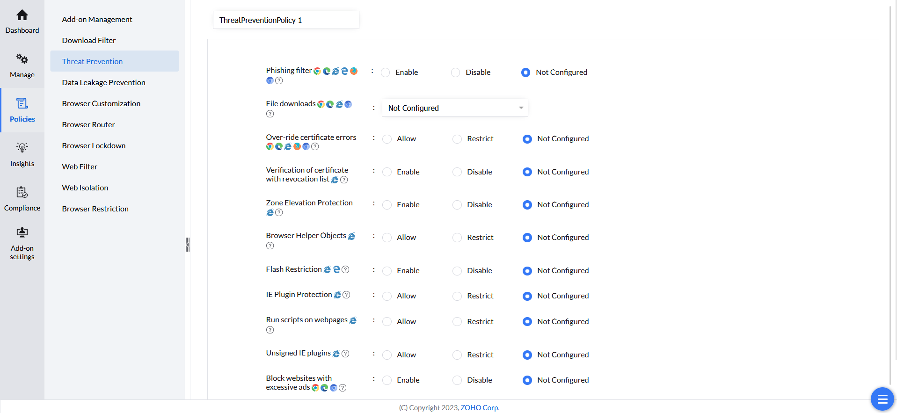Screen dimensions: 897x413
Task: Click help icon for Browser Helper Objects
Action: [270, 246]
